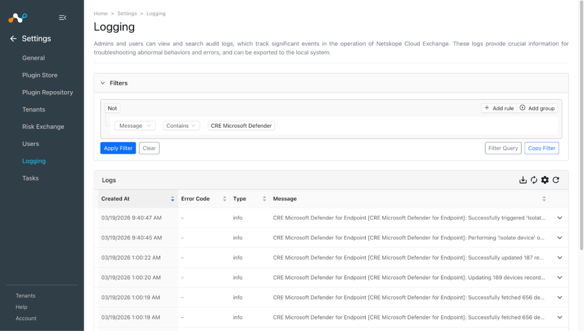
Task: Go to Home breadcrumb
Action: point(100,14)
